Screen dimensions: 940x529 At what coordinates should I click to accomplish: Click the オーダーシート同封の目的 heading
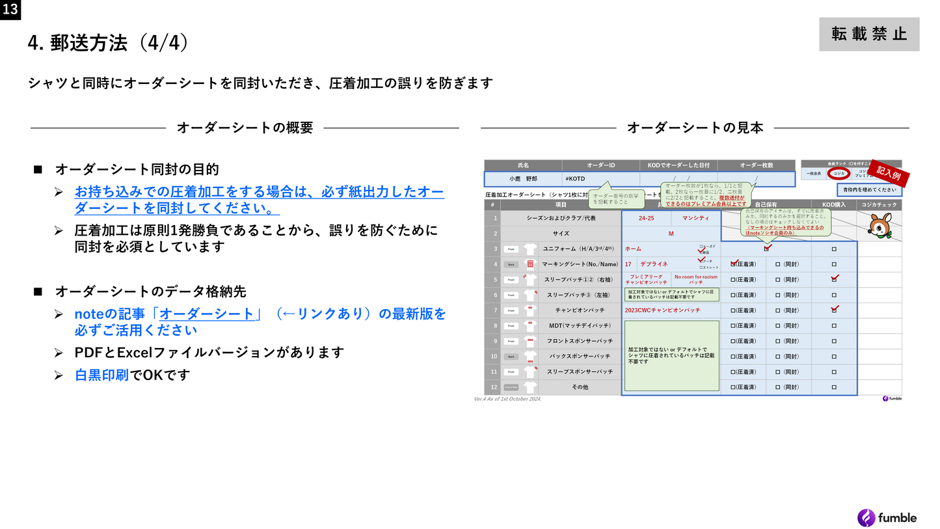137,169
